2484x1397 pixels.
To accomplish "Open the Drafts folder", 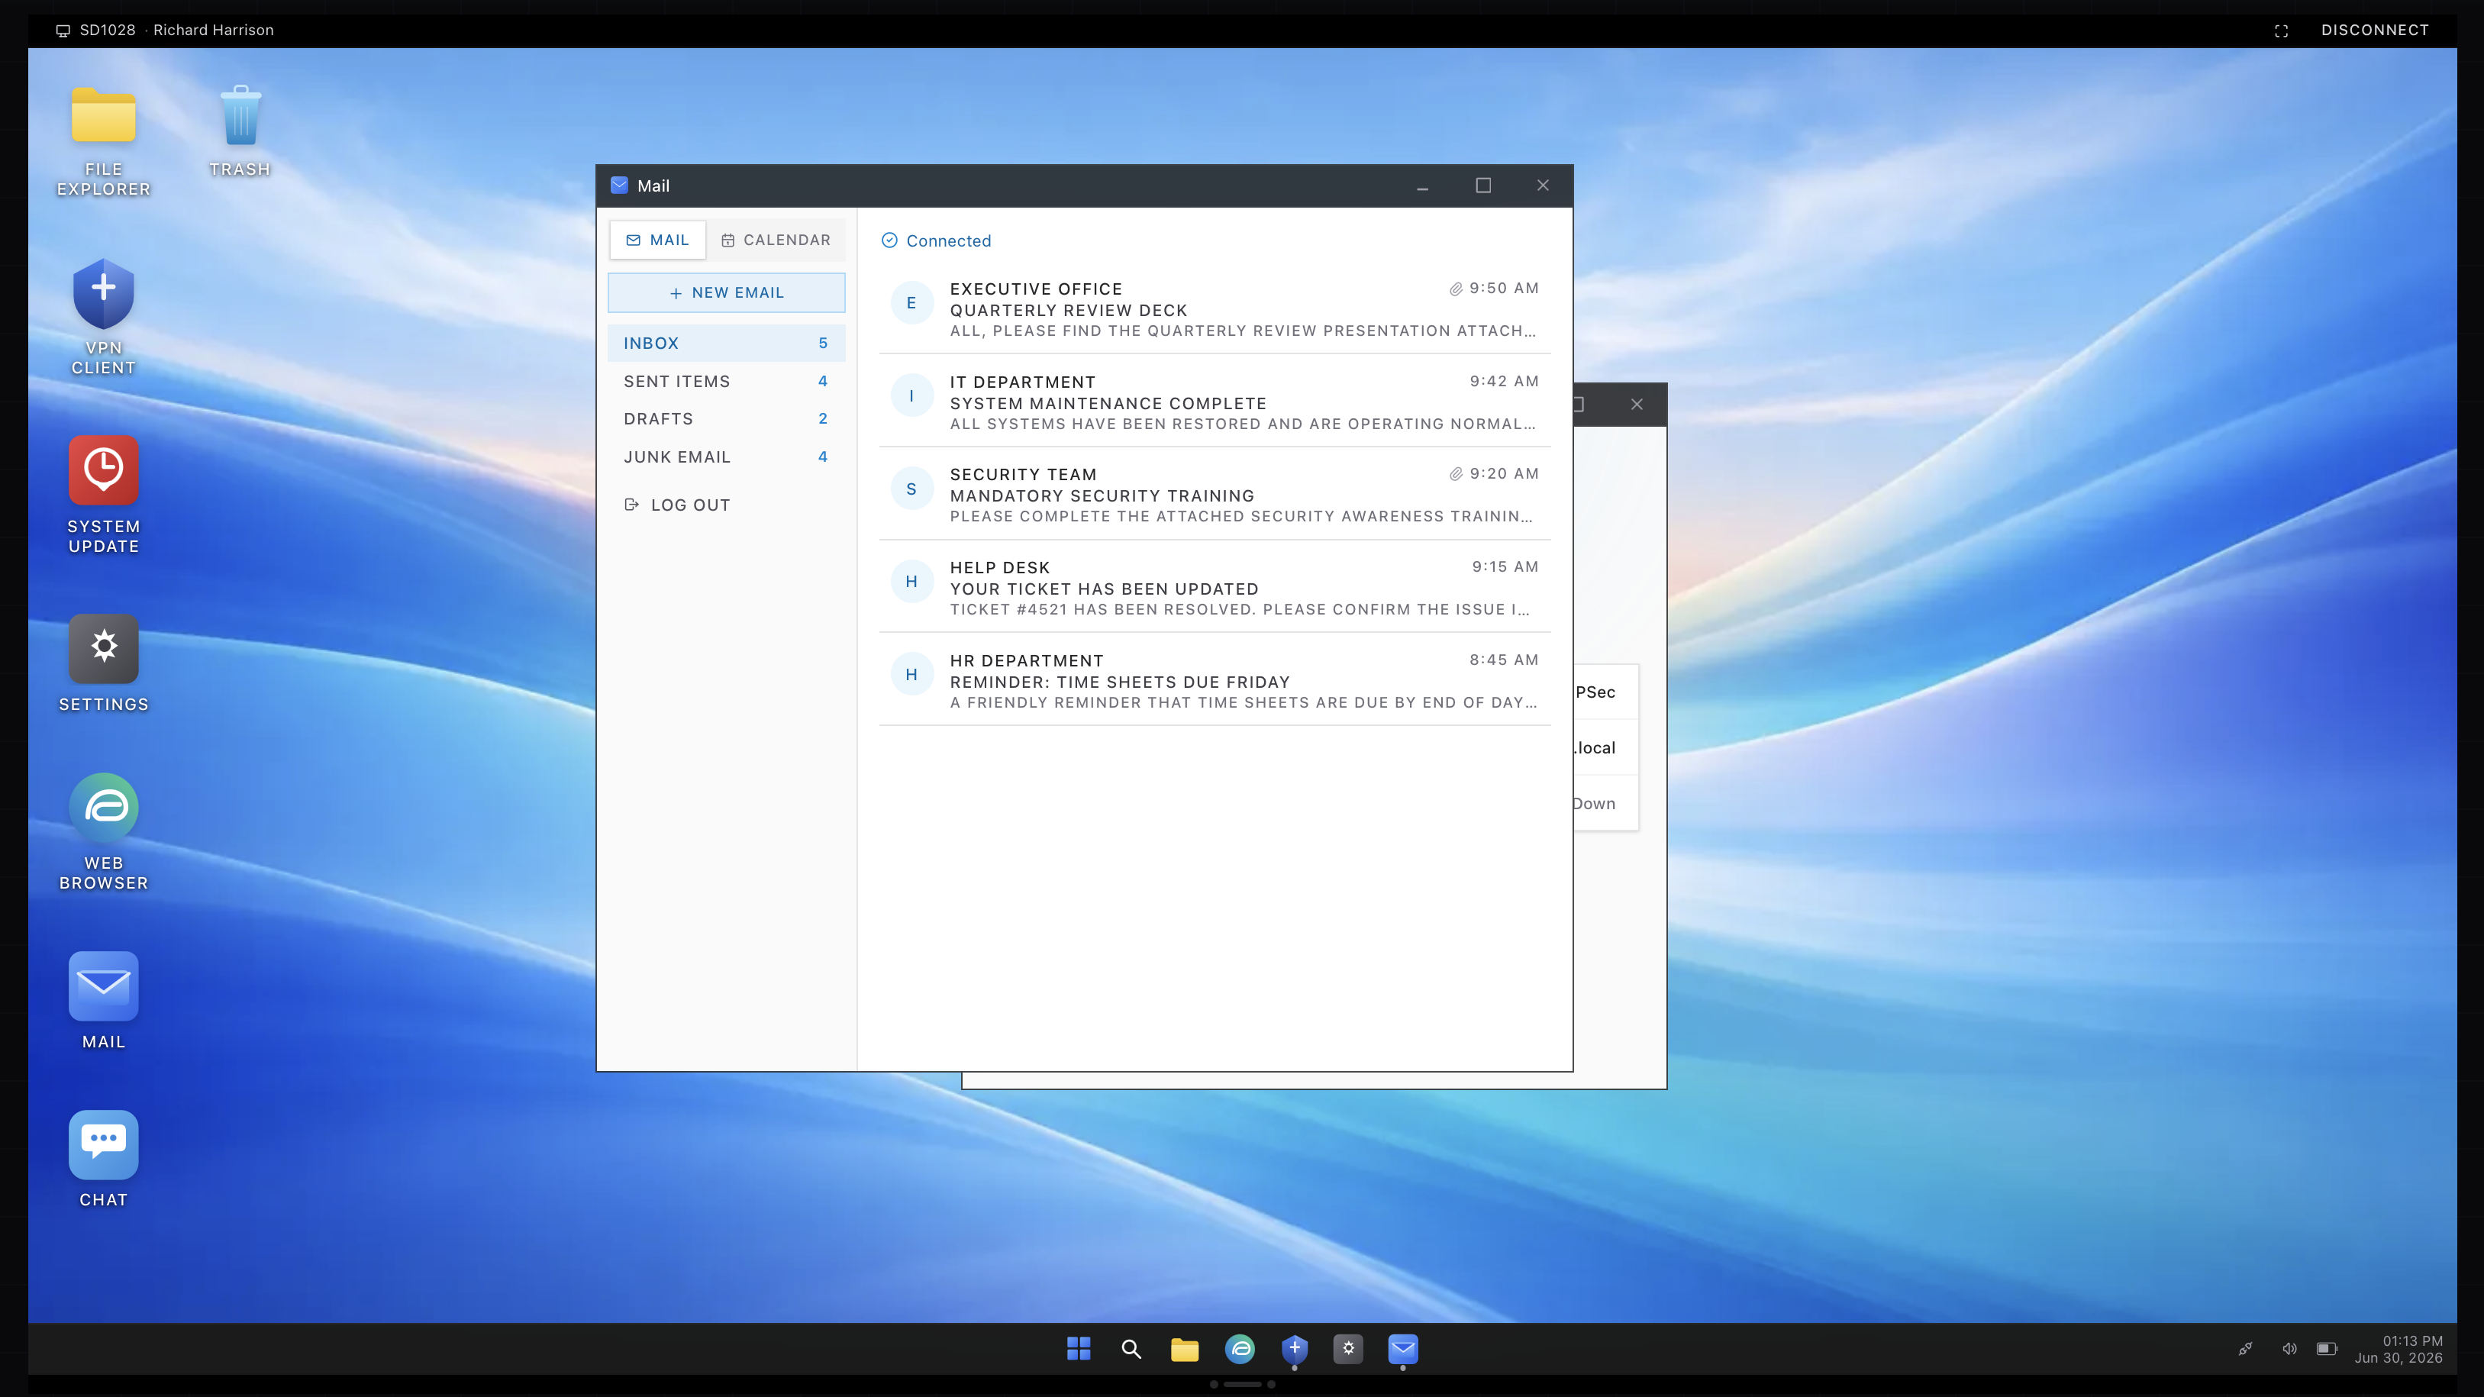I will coord(726,418).
